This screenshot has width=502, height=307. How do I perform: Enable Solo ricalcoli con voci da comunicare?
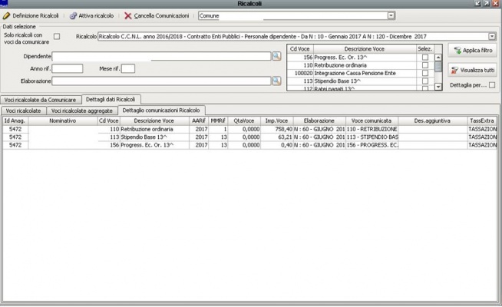pyautogui.click(x=57, y=37)
